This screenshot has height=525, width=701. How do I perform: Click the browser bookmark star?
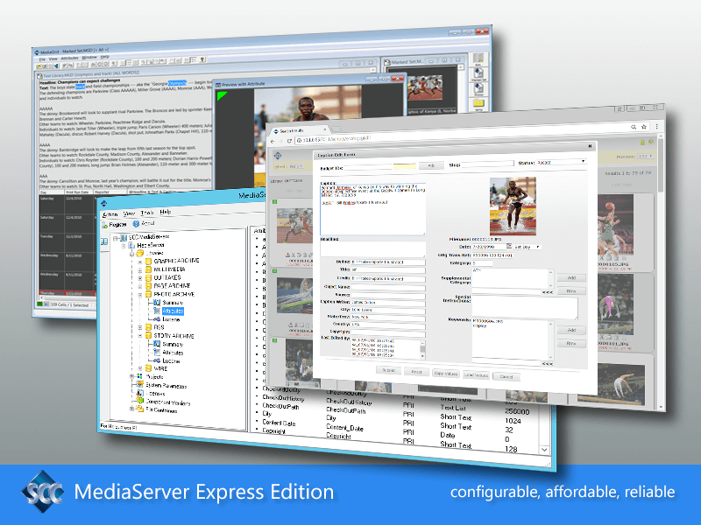(x=644, y=127)
